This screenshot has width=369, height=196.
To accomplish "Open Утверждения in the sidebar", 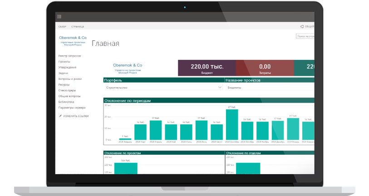I will (x=67, y=67).
